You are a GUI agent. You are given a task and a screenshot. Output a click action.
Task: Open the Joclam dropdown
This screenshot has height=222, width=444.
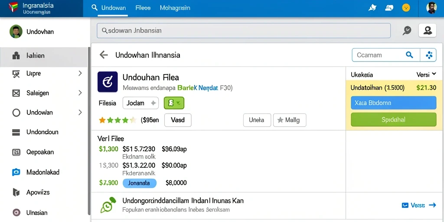(140, 103)
